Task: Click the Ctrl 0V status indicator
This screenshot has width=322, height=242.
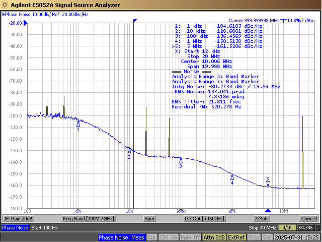Action: pos(169,237)
